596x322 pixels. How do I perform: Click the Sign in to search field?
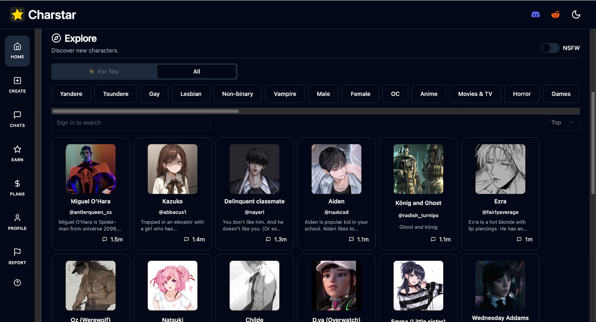point(131,122)
